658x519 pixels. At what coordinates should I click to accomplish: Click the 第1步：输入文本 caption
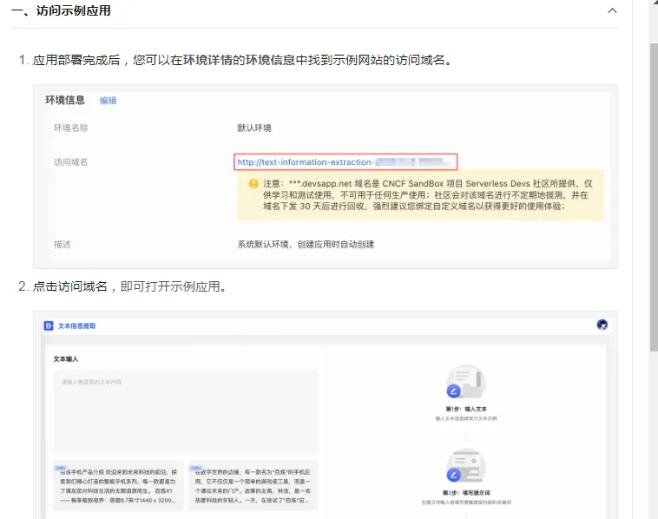point(466,409)
